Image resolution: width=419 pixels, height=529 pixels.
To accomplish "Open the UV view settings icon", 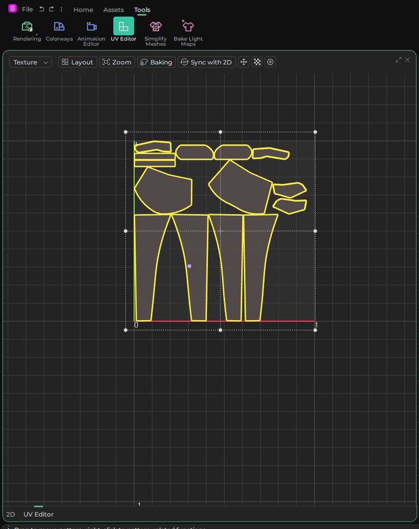I will click(270, 62).
